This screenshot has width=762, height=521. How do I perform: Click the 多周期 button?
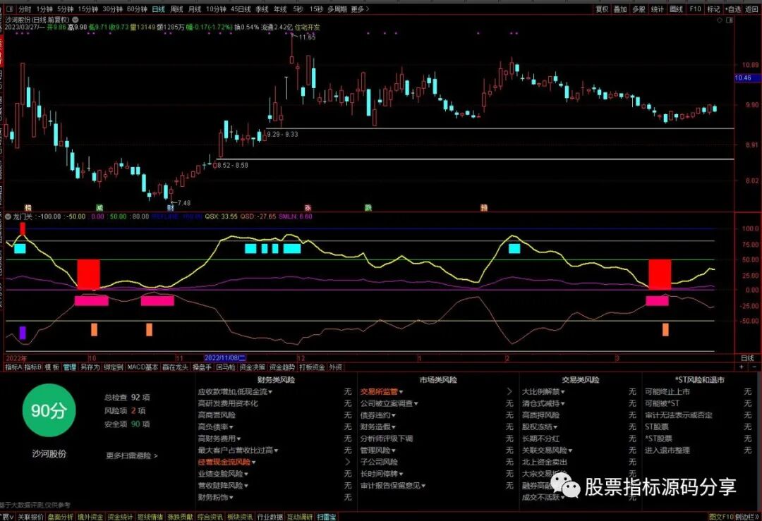(x=337, y=9)
